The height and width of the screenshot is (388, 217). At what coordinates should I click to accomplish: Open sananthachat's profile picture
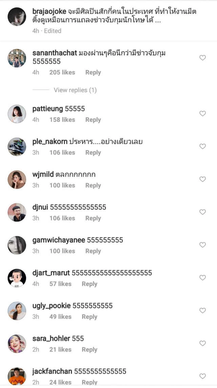(17, 58)
